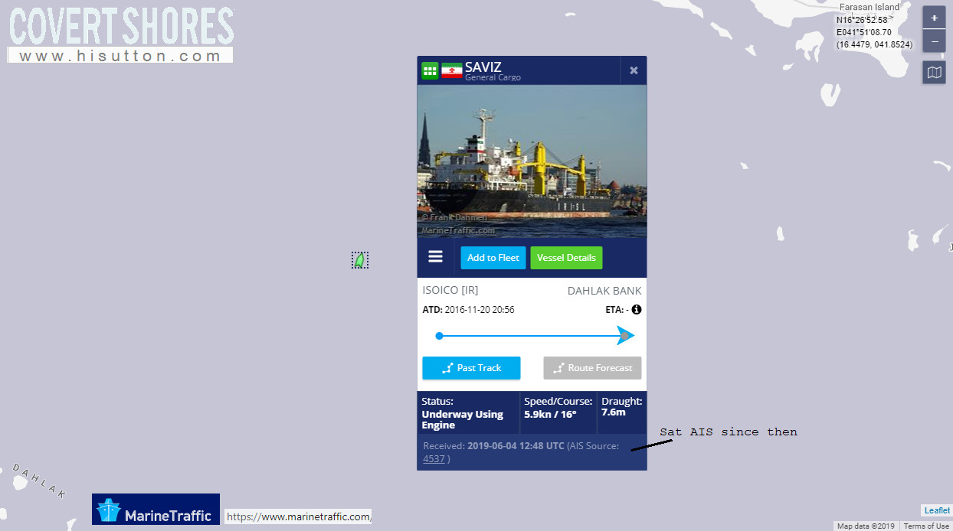Open Terms of Use link
The width and height of the screenshot is (953, 531).
click(926, 526)
